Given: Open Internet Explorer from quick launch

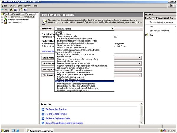Looking at the screenshot, I should [x=18, y=131].
